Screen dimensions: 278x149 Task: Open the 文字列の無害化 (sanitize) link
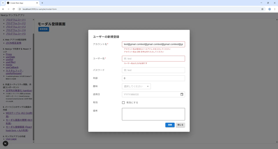[19, 90]
